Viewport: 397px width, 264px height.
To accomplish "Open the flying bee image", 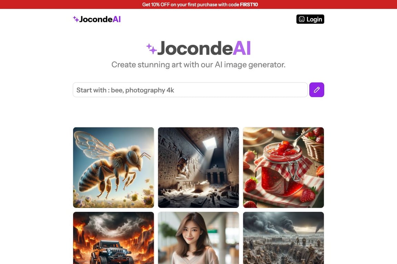I will [x=113, y=167].
